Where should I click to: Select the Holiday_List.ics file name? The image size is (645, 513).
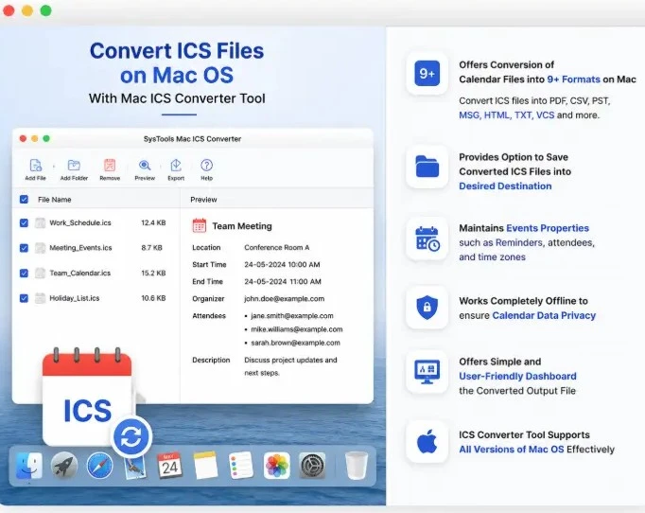point(75,298)
